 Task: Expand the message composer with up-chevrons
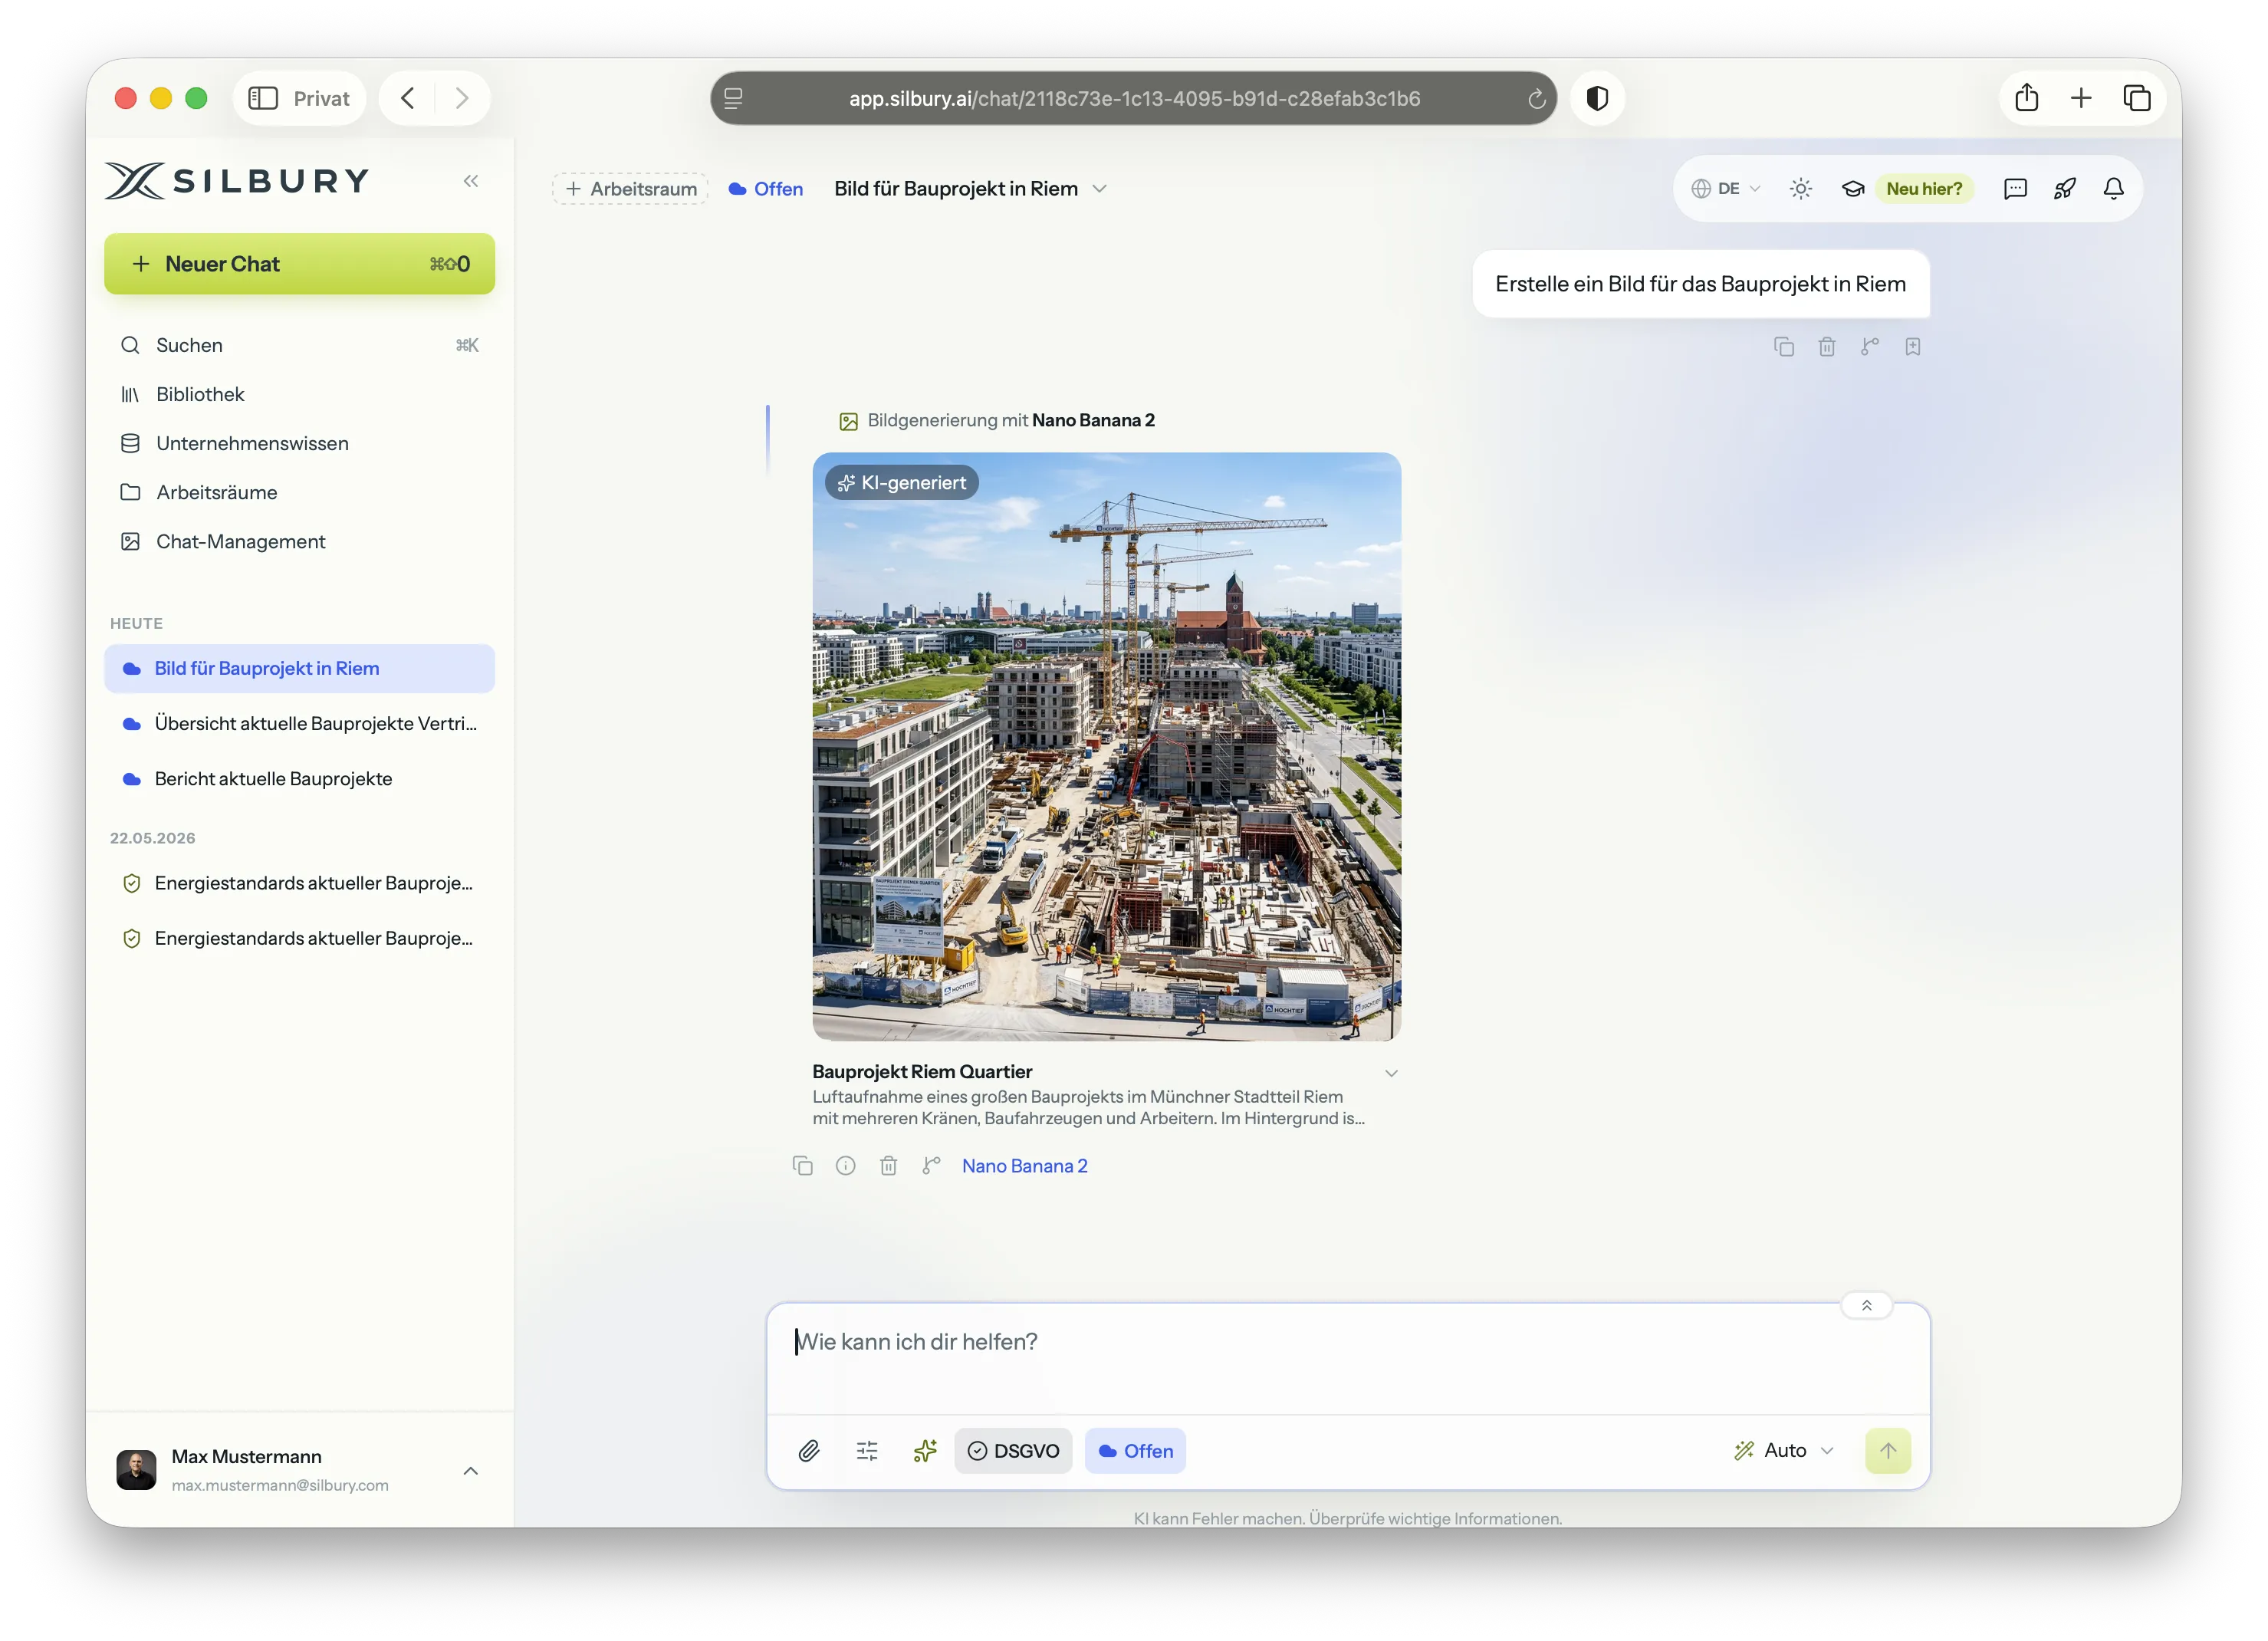coord(1867,1306)
